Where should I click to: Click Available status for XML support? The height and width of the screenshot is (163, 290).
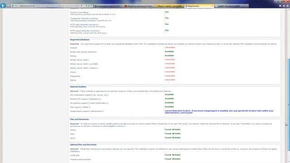coord(169,107)
